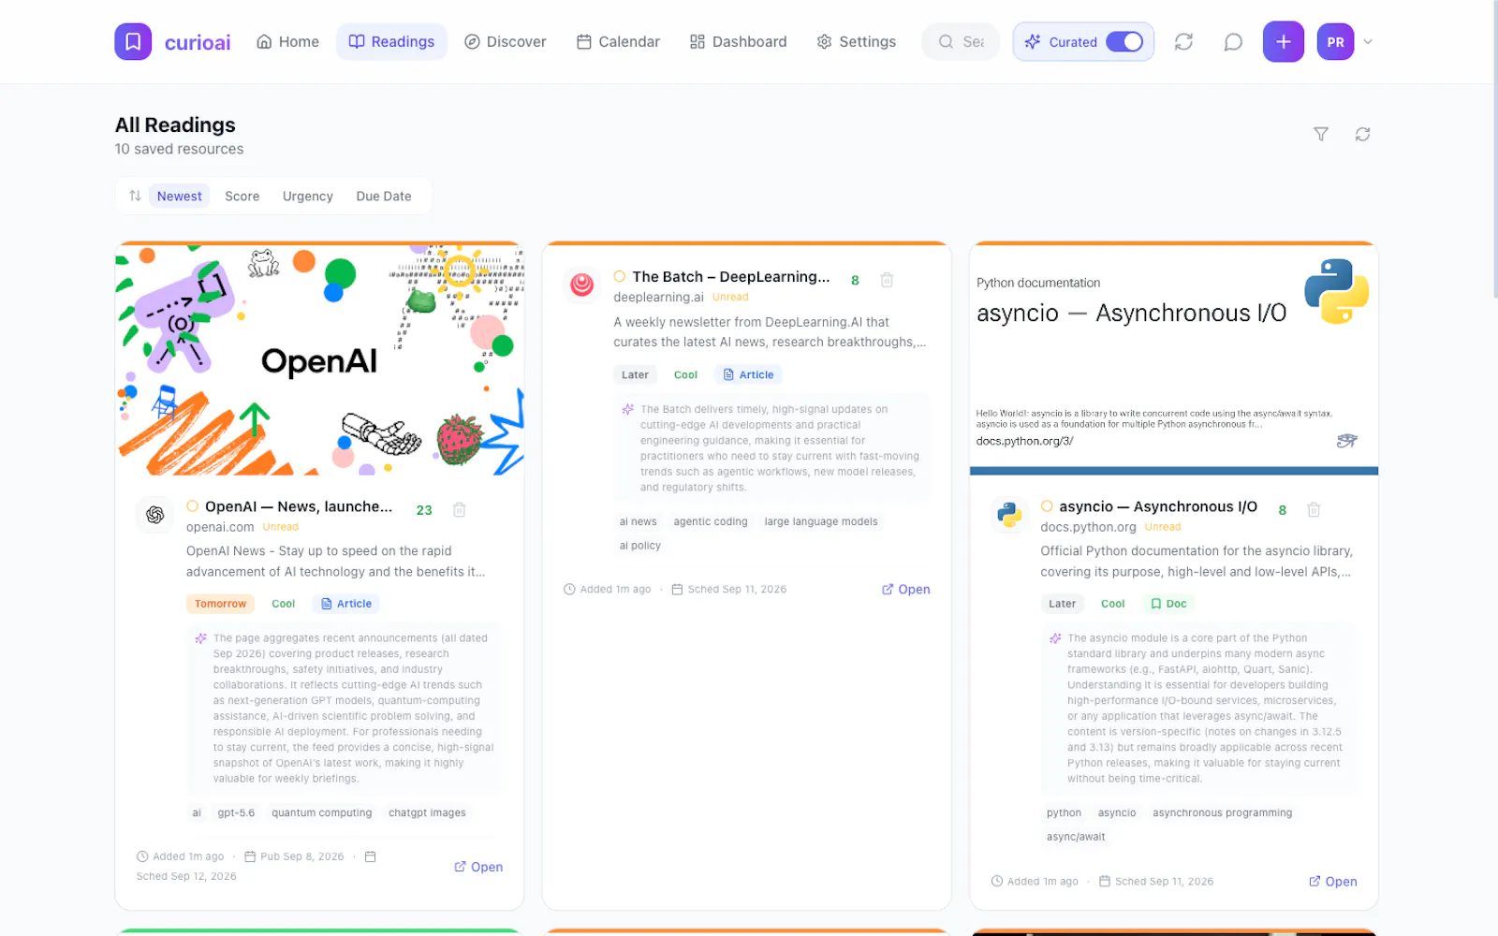Select the async/await tag
This screenshot has width=1498, height=936.
[x=1076, y=837]
